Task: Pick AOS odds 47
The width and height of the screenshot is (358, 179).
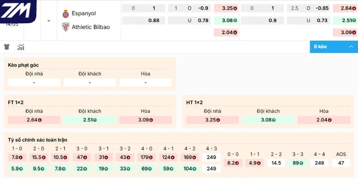Action: click(x=341, y=163)
